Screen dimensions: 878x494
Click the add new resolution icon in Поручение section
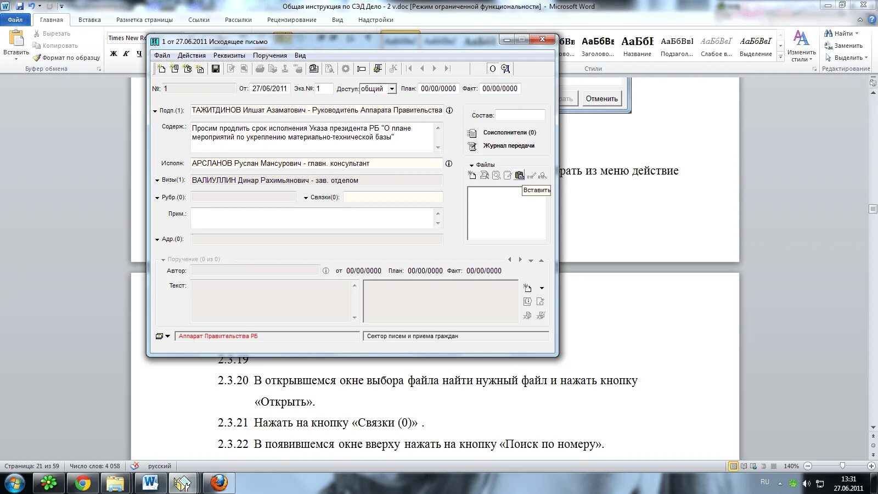tap(527, 288)
